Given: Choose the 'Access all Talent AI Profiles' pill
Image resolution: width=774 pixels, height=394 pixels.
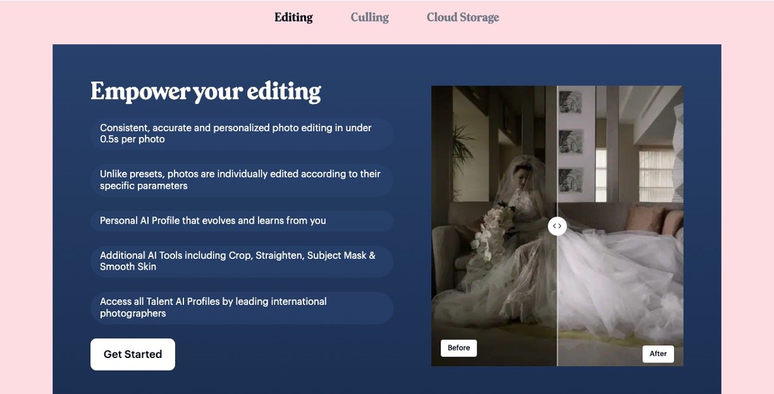Looking at the screenshot, I should pyautogui.click(x=242, y=307).
